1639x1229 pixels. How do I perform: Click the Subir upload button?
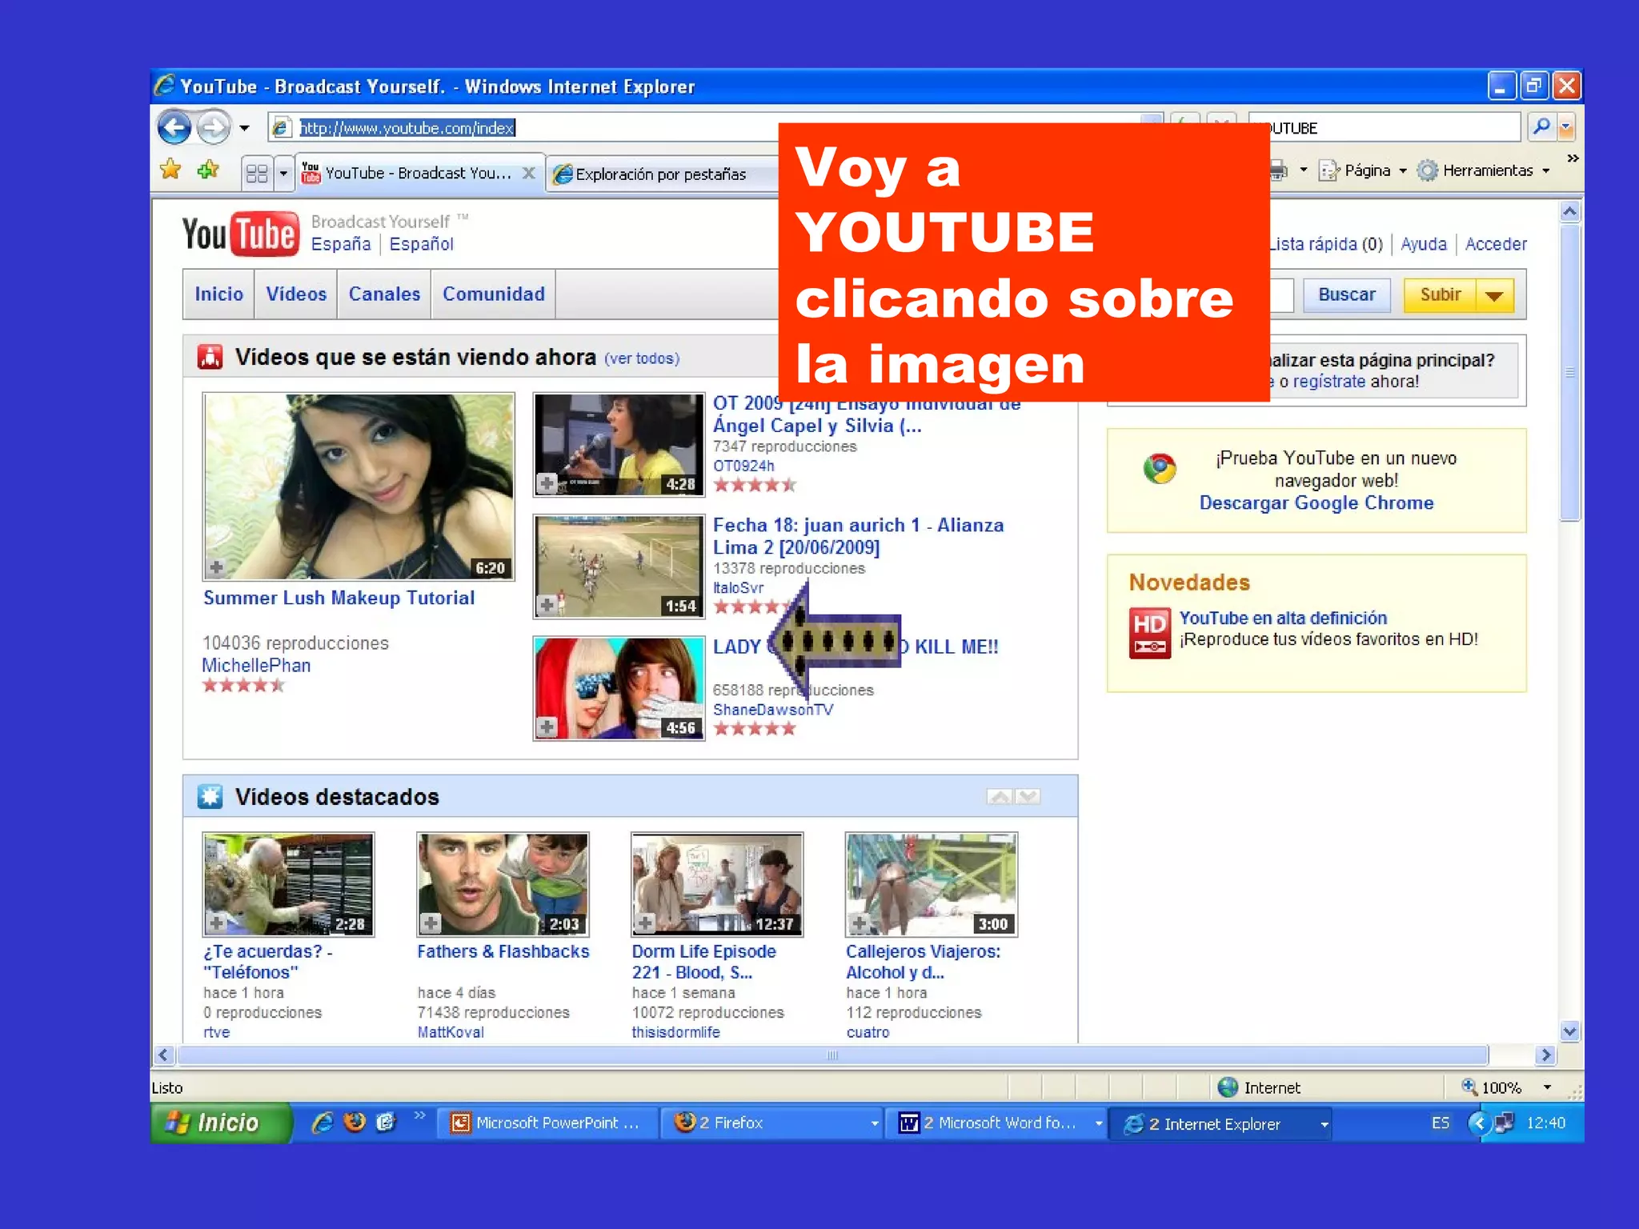click(1441, 294)
